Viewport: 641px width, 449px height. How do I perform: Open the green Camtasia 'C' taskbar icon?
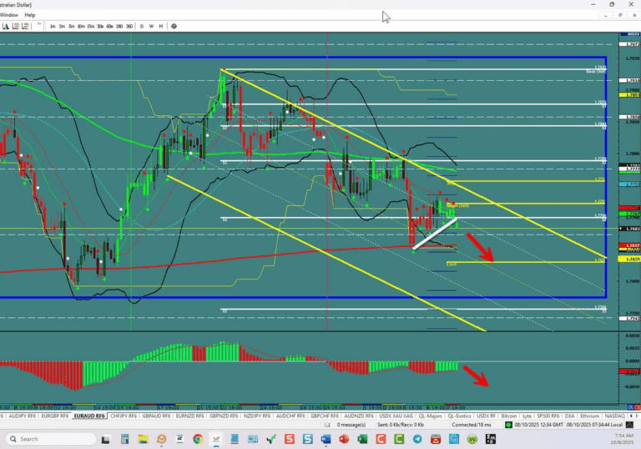click(x=399, y=439)
